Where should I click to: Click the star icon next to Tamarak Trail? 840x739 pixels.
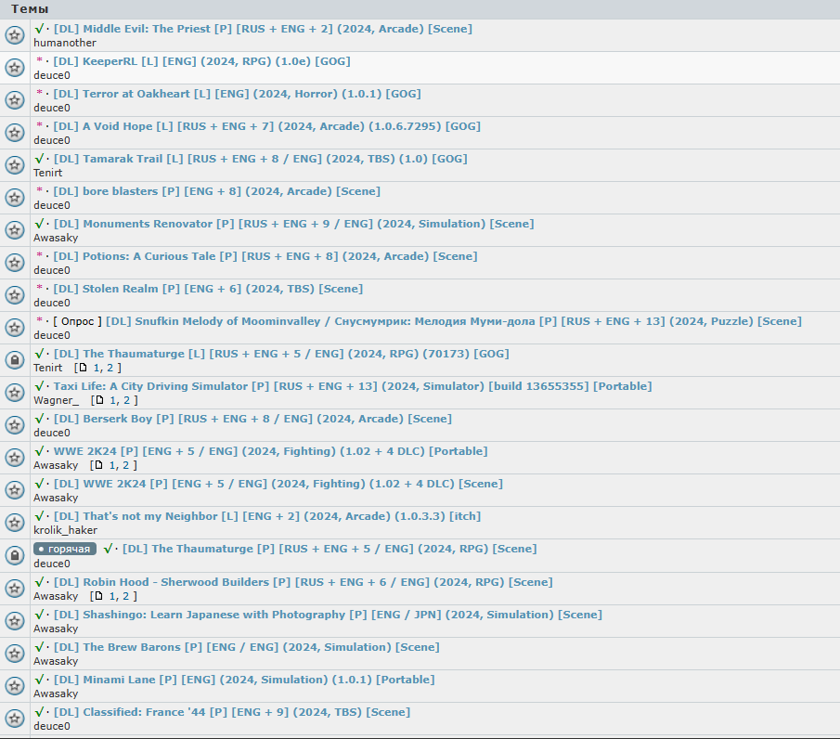tap(15, 165)
